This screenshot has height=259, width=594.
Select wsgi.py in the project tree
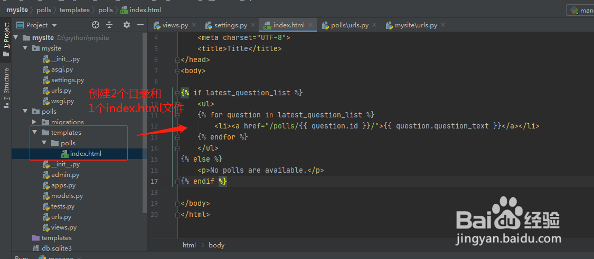[62, 101]
